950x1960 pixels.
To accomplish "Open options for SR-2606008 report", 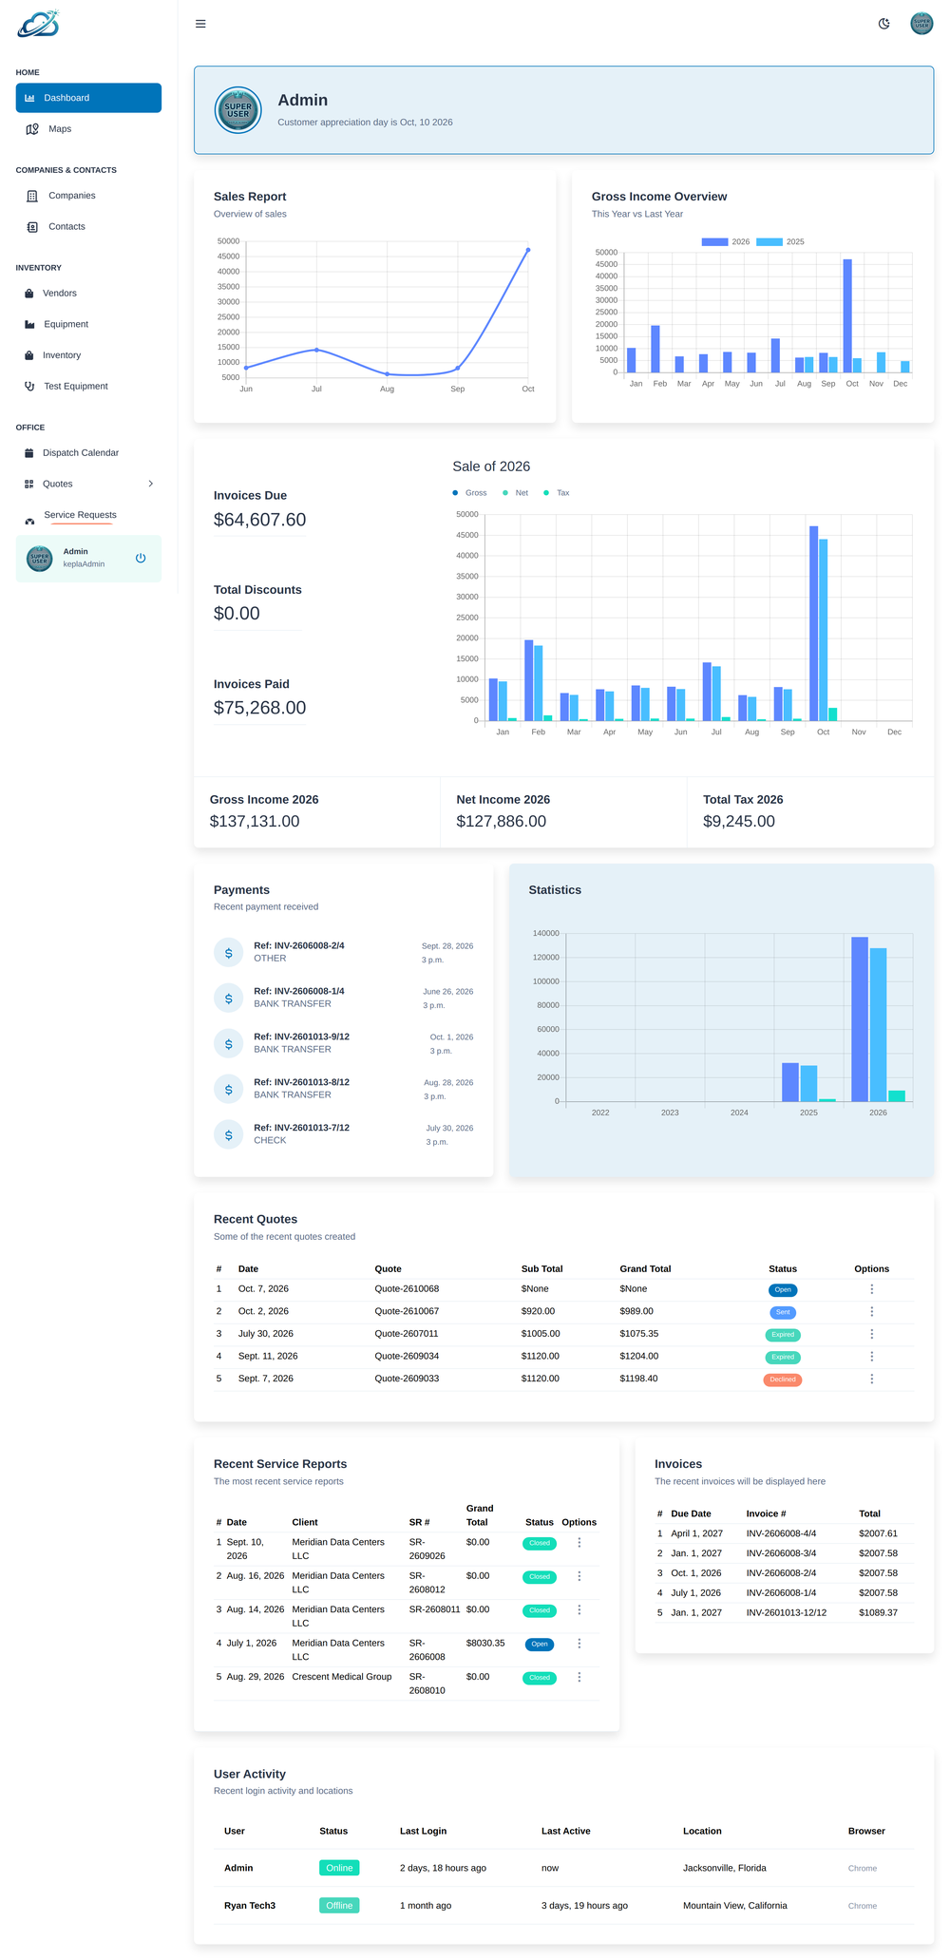I will tap(579, 1644).
